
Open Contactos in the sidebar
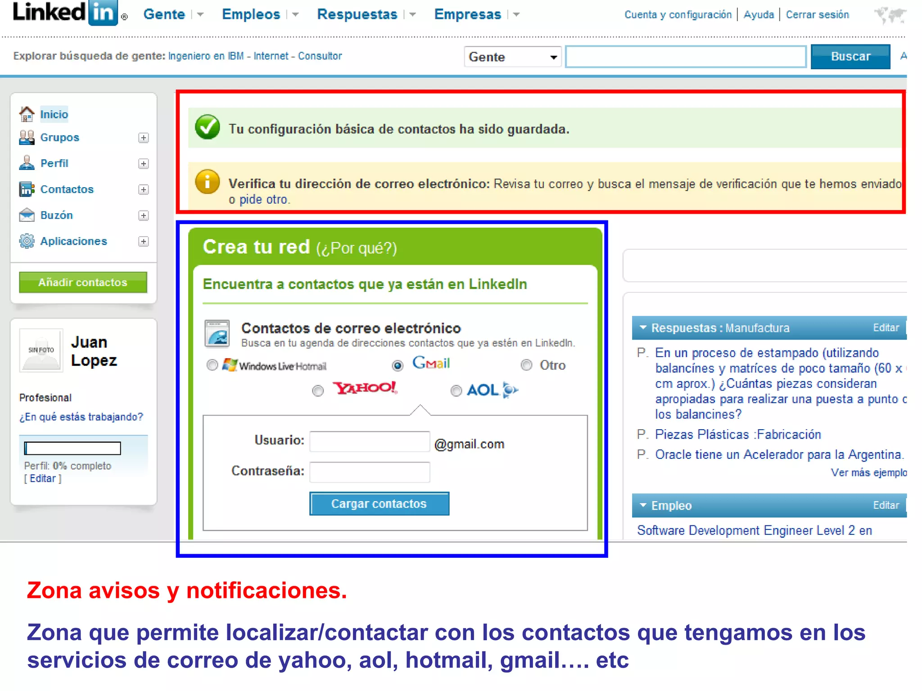(x=67, y=189)
